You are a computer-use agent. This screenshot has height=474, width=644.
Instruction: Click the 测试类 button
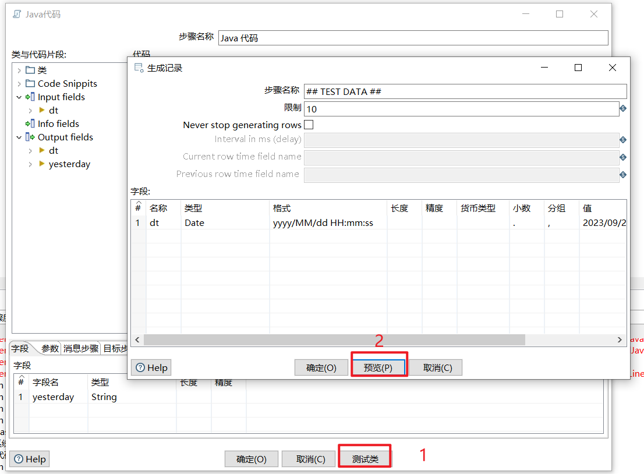[x=365, y=459]
